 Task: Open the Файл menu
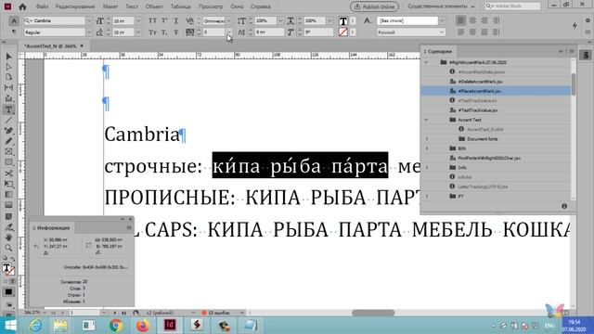(42, 6)
